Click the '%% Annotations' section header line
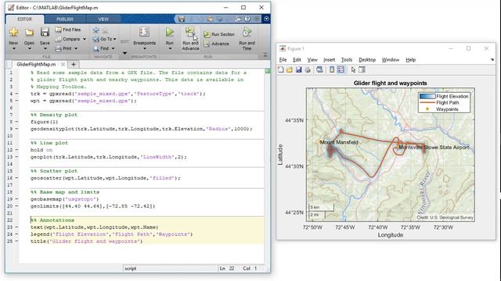The image size is (501, 281). click(x=52, y=220)
